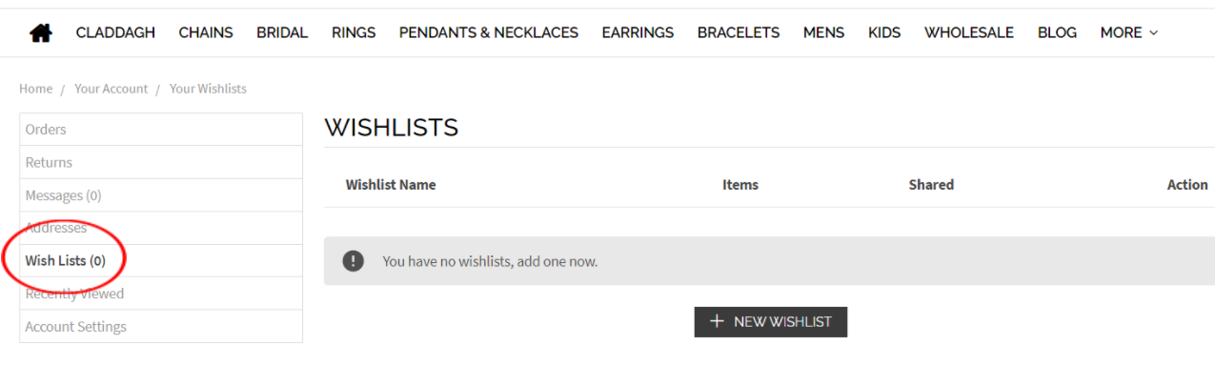Visit the BLOG page
1215x365 pixels.
click(x=1057, y=32)
